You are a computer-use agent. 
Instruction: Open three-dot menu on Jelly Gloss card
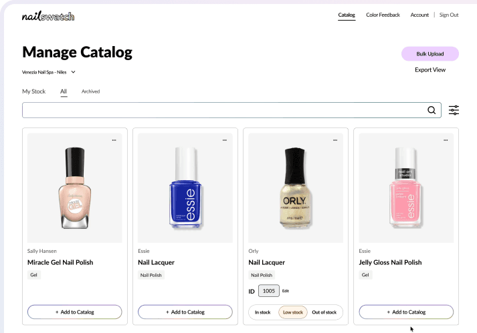click(x=446, y=140)
